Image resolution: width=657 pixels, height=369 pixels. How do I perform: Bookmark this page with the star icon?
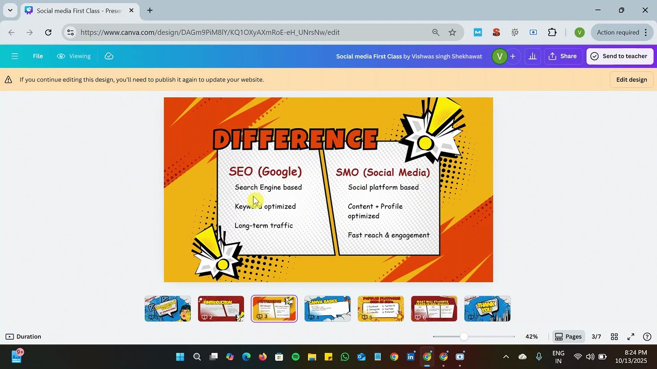[x=452, y=32]
